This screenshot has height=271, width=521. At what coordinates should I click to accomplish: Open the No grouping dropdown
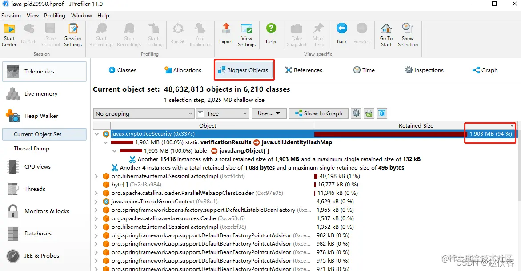point(144,114)
